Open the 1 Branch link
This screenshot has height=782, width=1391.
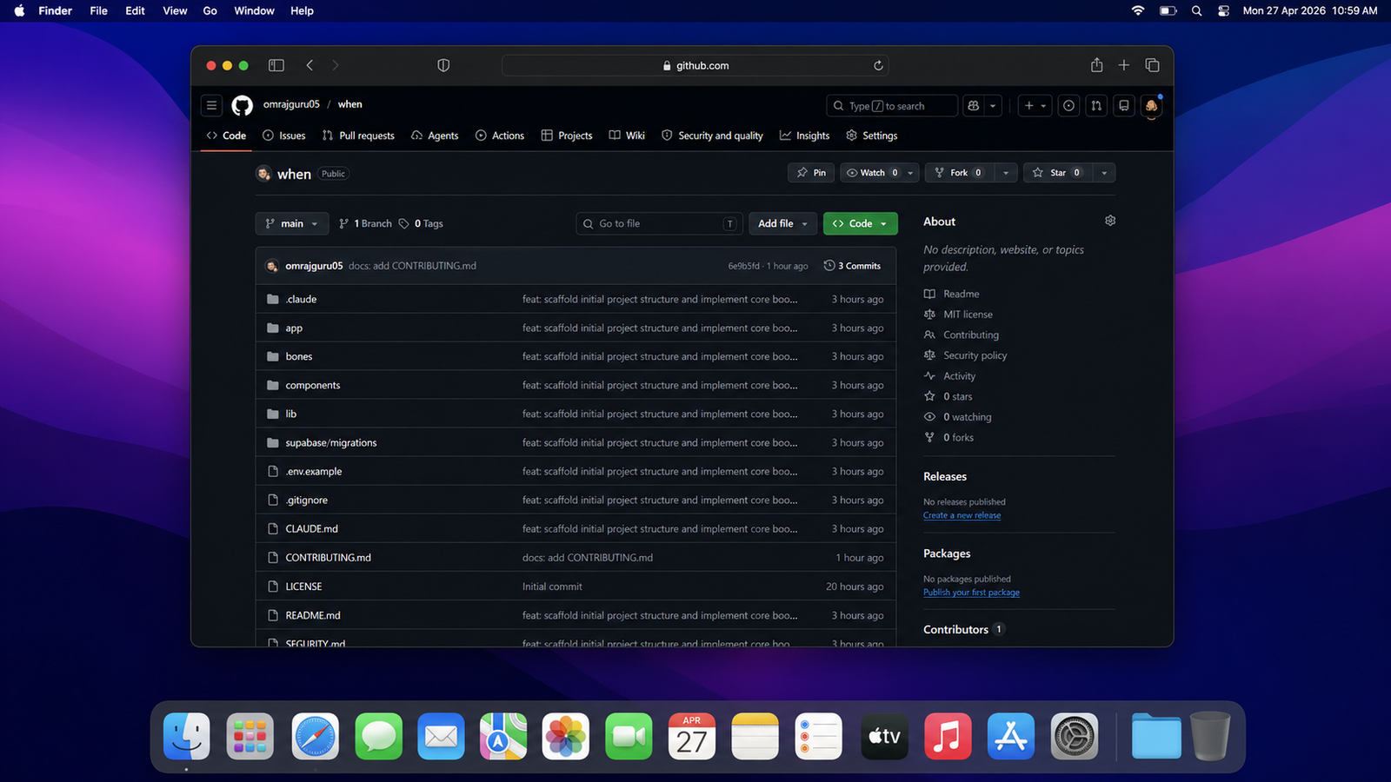tap(365, 223)
